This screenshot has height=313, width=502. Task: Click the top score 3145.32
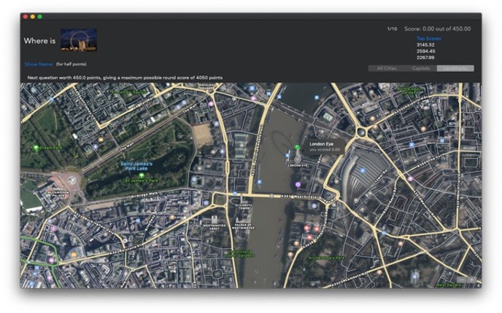click(425, 44)
